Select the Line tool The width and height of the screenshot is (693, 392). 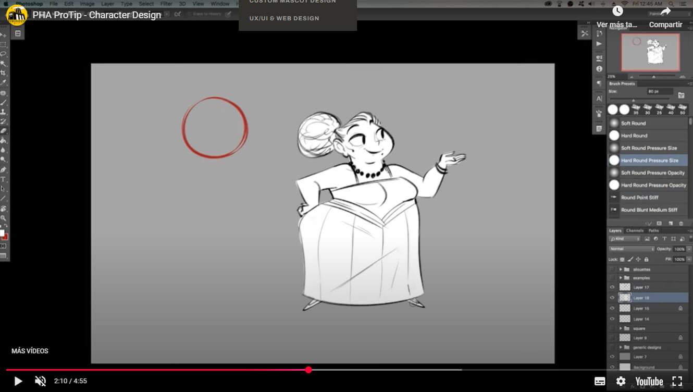pos(4,199)
